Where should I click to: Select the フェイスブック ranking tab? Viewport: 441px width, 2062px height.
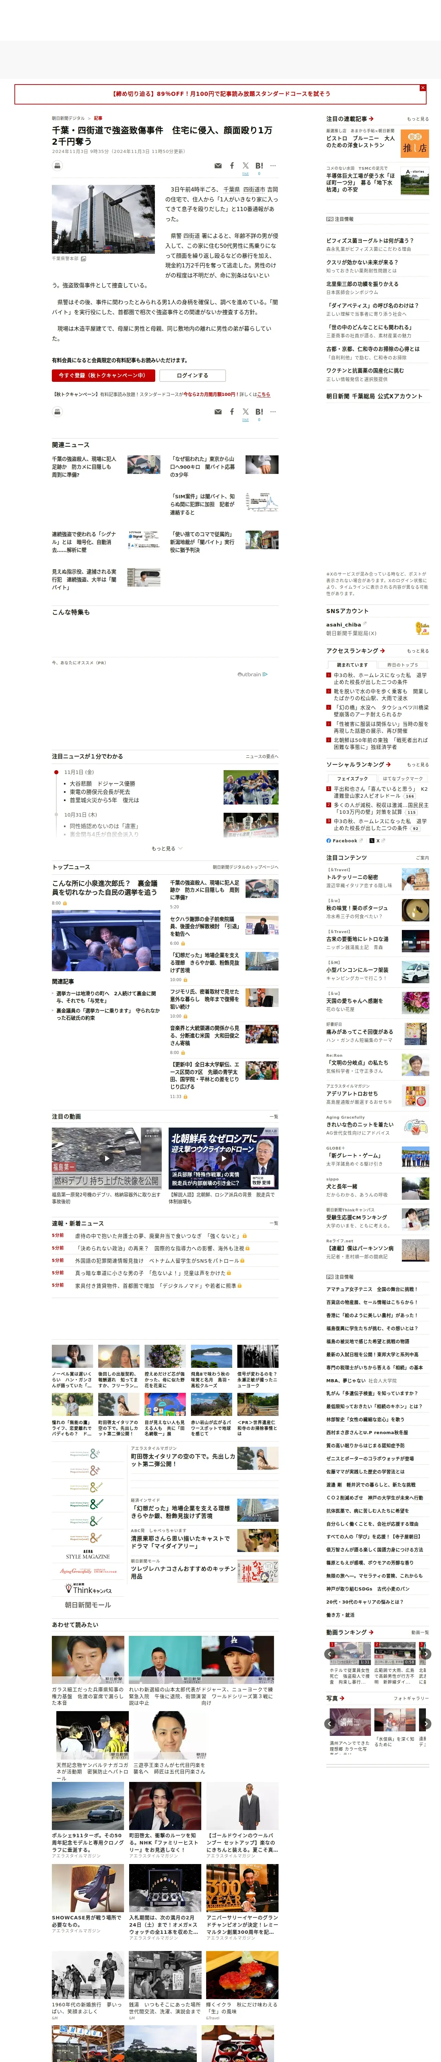point(352,778)
